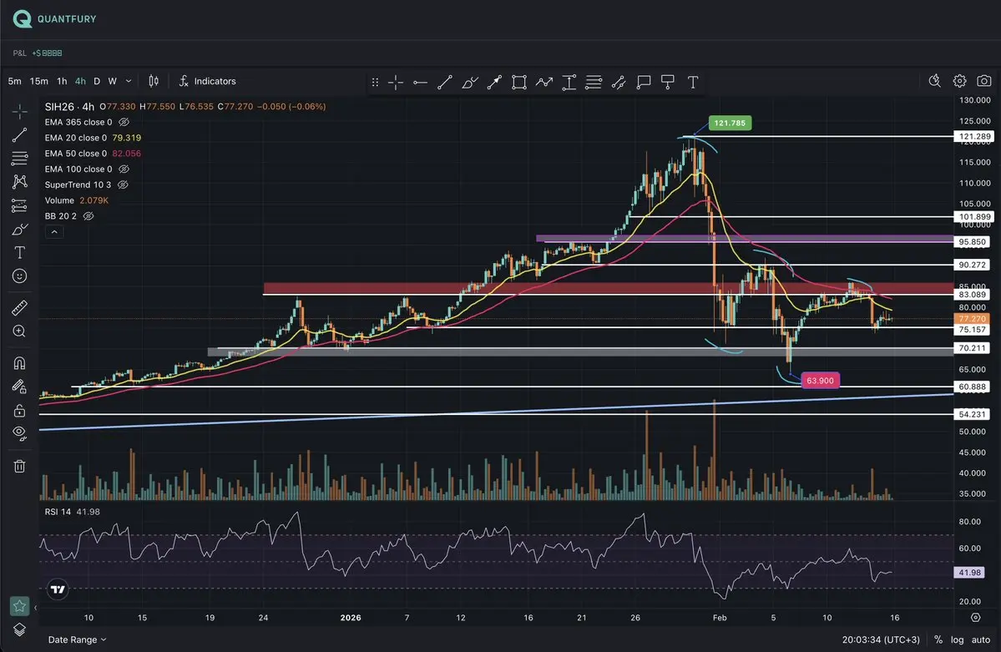Select the brush tool in floating toolbar

470,83
